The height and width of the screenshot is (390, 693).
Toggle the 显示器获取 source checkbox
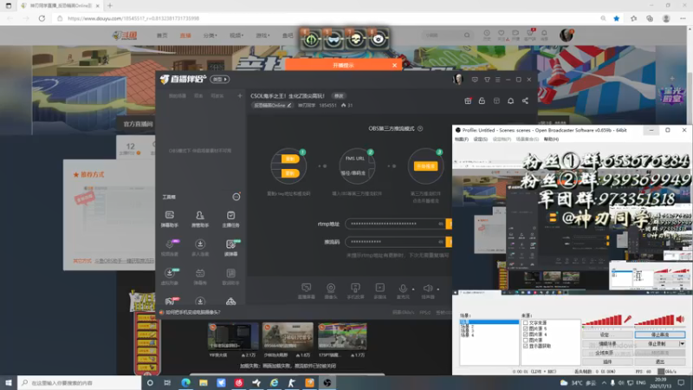pyautogui.click(x=525, y=346)
